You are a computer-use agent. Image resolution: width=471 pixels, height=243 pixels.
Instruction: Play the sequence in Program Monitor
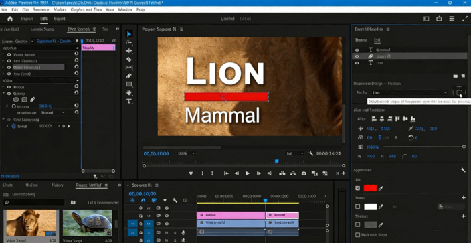[x=248, y=173]
